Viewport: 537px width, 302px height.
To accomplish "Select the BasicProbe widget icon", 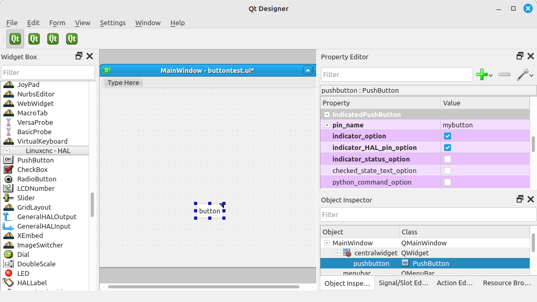I will [x=8, y=132].
